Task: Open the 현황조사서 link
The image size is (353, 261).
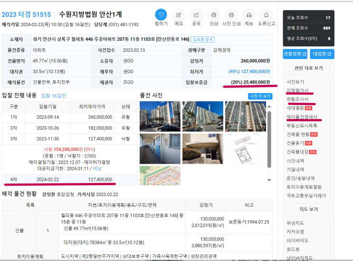Action: [297, 99]
